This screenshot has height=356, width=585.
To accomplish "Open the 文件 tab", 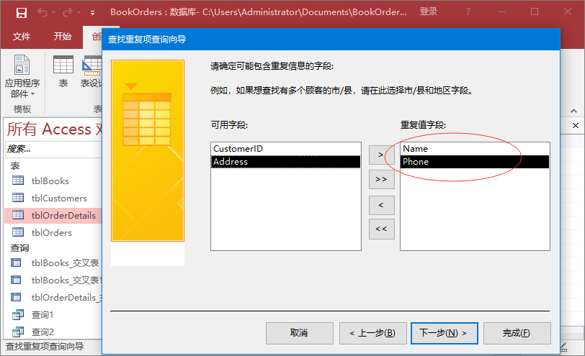I will pos(22,37).
